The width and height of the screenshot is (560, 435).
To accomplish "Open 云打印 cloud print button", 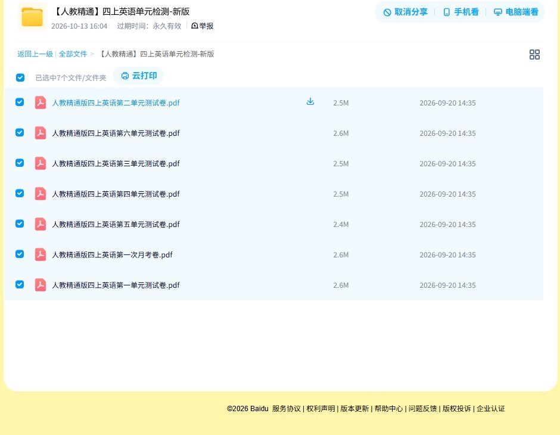I will click(139, 76).
